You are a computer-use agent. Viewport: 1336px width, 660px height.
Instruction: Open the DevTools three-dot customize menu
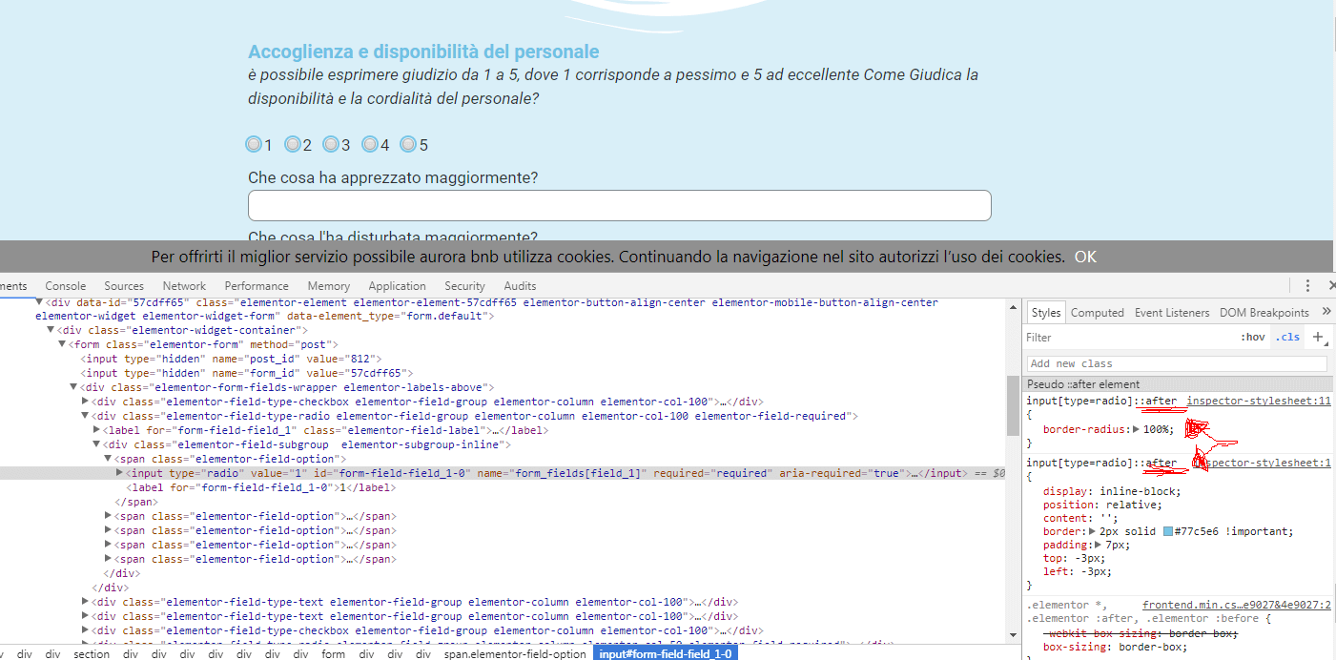coord(1307,285)
